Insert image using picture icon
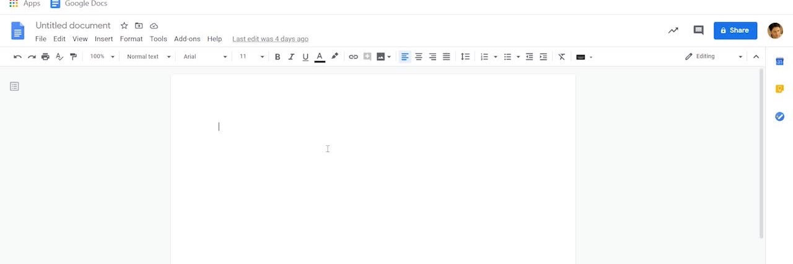Viewport: 793px width, 264px height. (x=380, y=57)
